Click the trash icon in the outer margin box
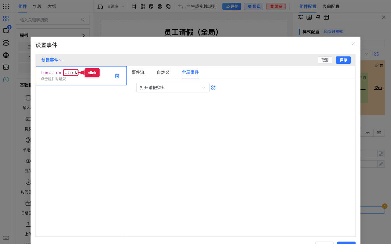Viewport: 391px width, 244px height. pos(381,66)
